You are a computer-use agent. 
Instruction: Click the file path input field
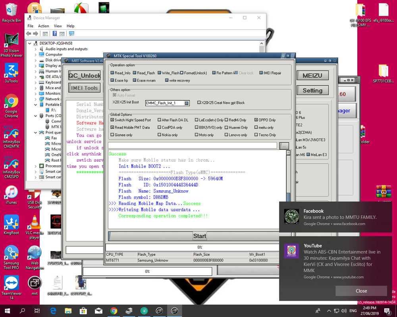click(193, 145)
